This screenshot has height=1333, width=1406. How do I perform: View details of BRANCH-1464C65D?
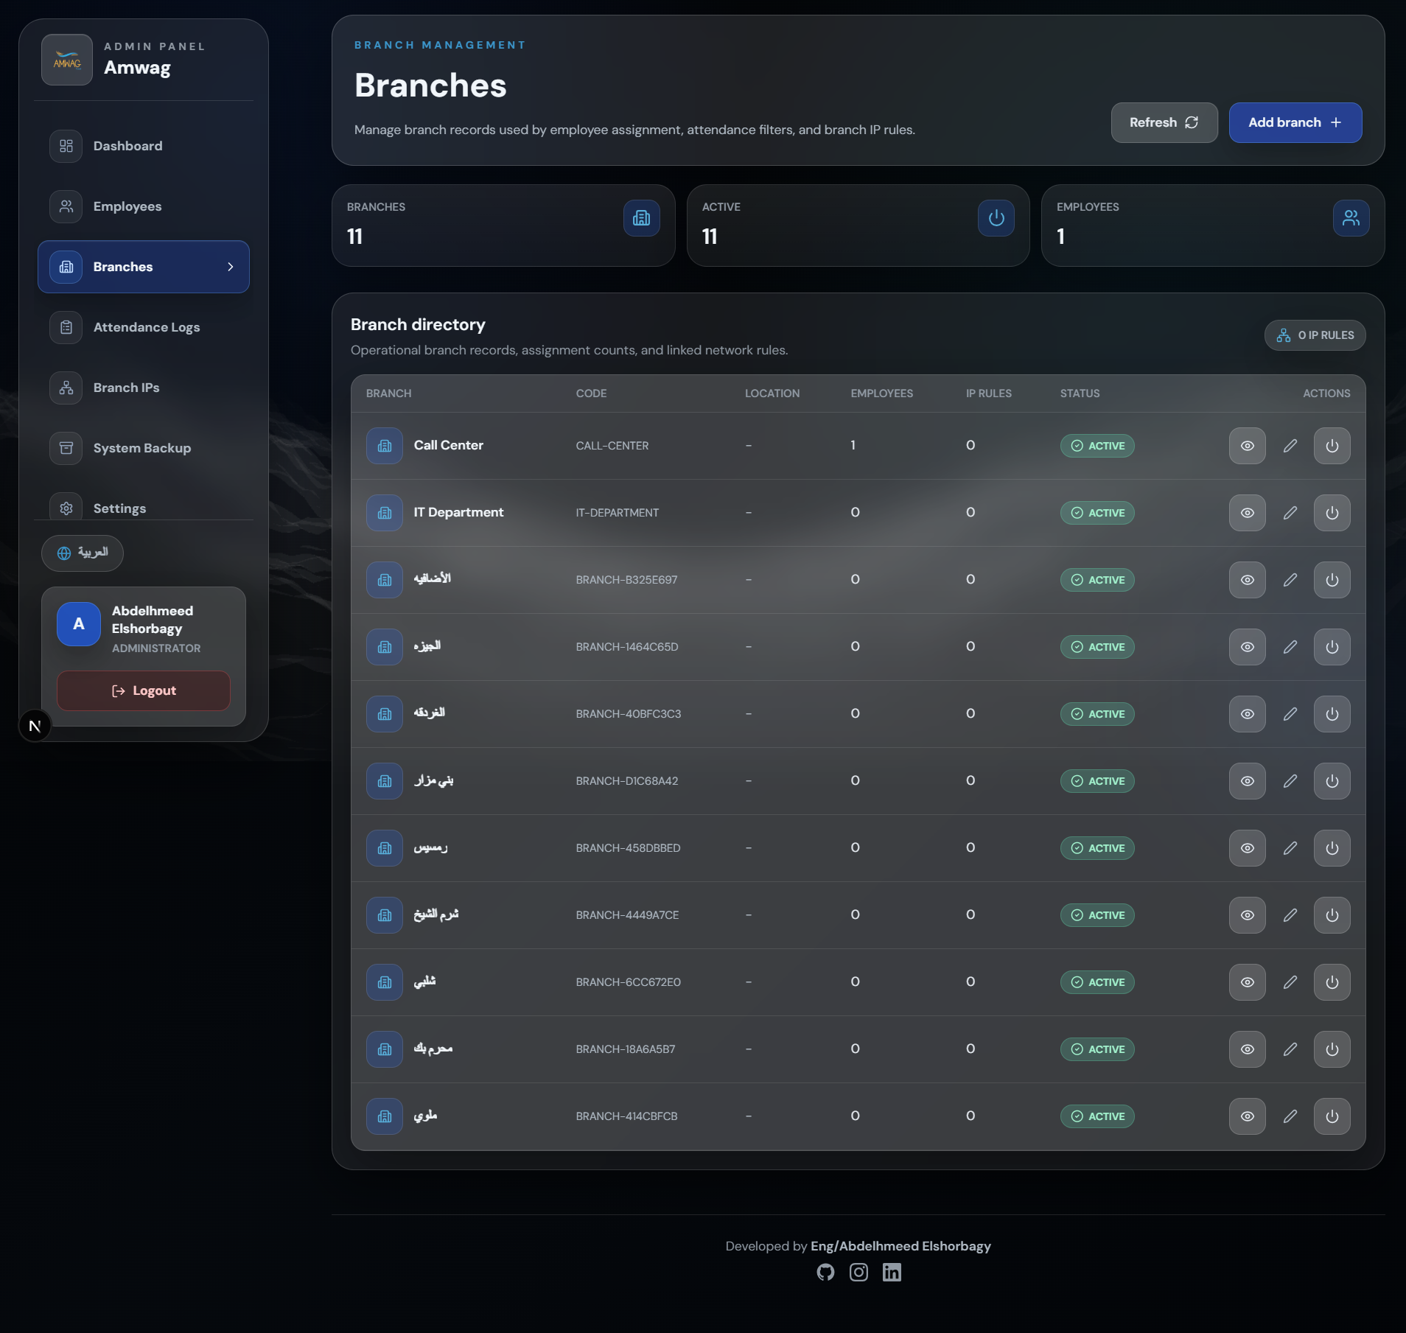(x=1248, y=647)
